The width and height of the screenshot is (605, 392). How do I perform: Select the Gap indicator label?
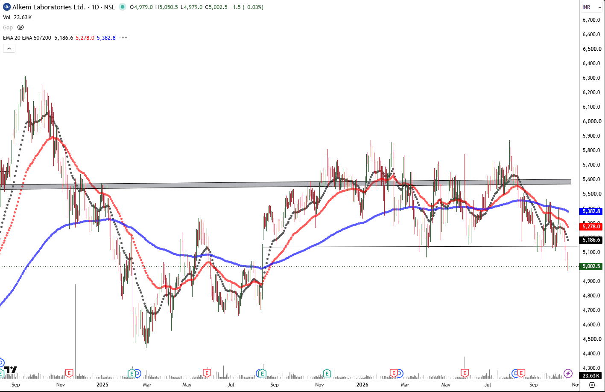[x=8, y=27]
